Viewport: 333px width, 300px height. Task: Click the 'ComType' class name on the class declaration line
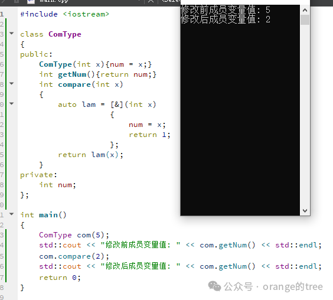(x=65, y=34)
